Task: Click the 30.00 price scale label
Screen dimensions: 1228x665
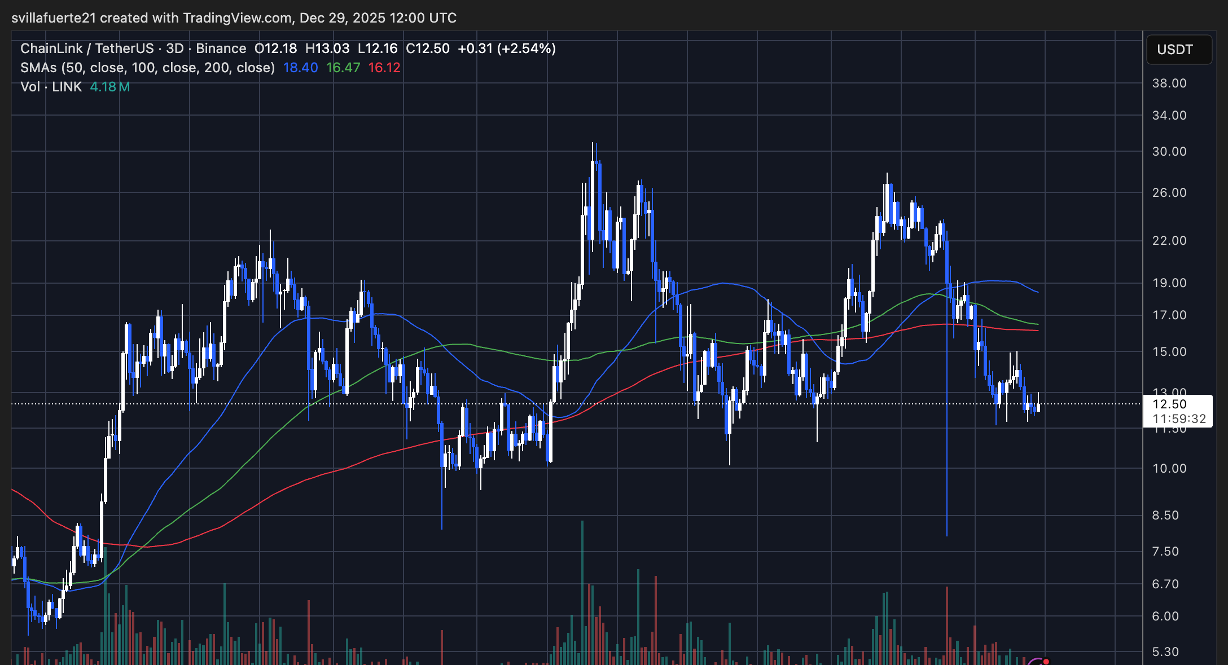Action: [x=1169, y=152]
